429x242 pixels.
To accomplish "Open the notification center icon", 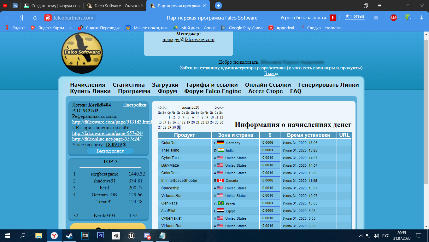I will [x=419, y=235].
